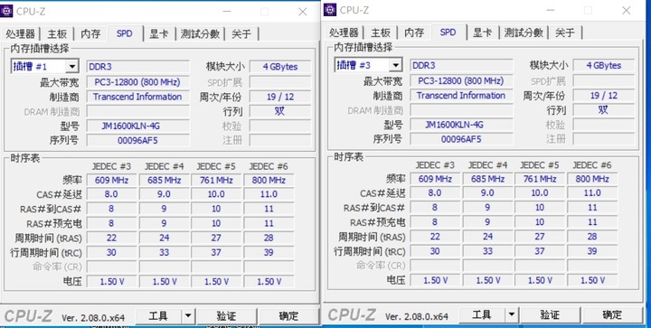Click 确定 button in right window
This screenshot has width=651, height=328.
coord(612,315)
